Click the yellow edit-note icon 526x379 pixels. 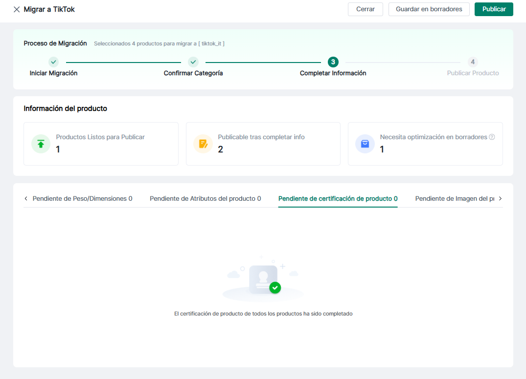(x=203, y=144)
